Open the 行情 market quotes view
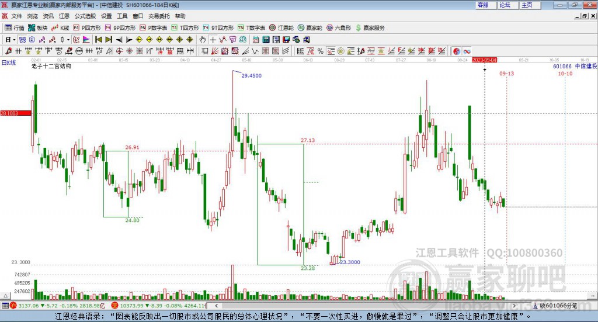 (14, 28)
